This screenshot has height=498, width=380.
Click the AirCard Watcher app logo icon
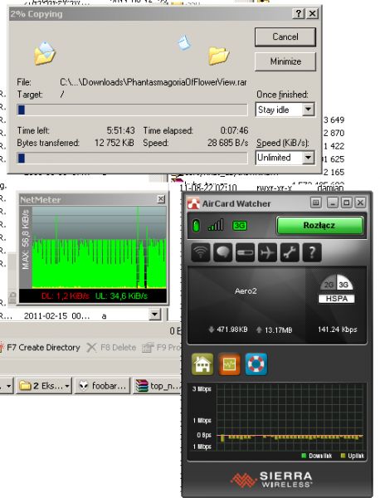point(193,203)
